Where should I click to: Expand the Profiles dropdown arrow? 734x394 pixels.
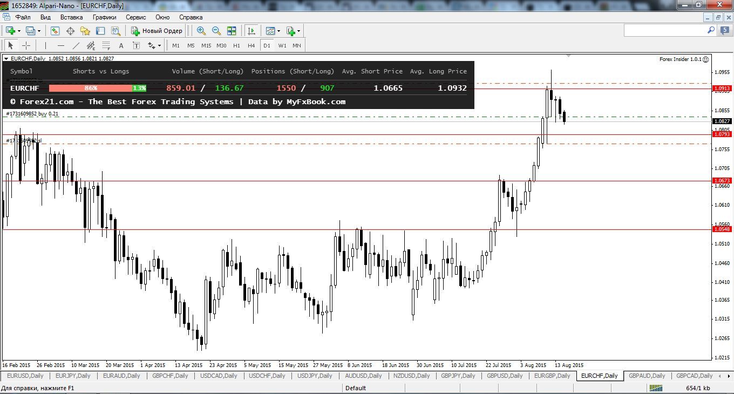(x=39, y=31)
